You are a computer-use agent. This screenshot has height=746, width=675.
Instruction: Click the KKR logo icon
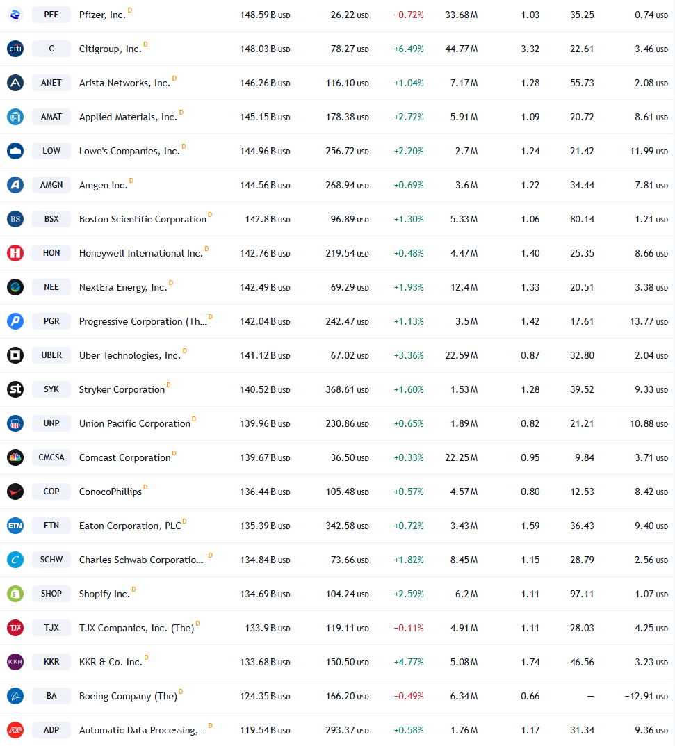tap(15, 662)
